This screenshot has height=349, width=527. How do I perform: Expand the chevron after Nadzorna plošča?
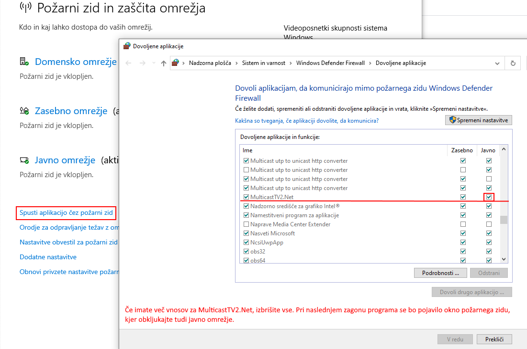236,63
